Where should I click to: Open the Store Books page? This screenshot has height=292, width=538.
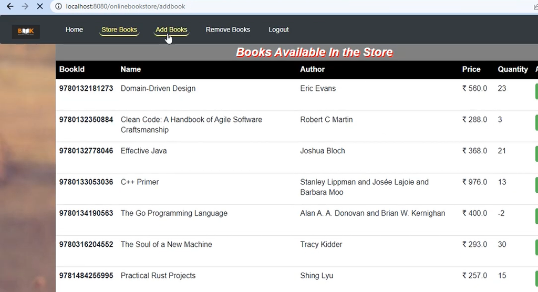pos(119,29)
